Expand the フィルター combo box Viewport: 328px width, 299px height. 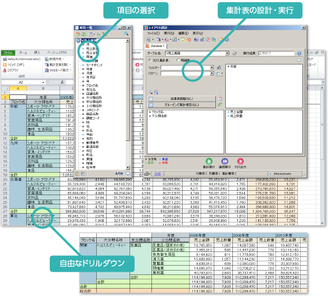click(x=212, y=67)
